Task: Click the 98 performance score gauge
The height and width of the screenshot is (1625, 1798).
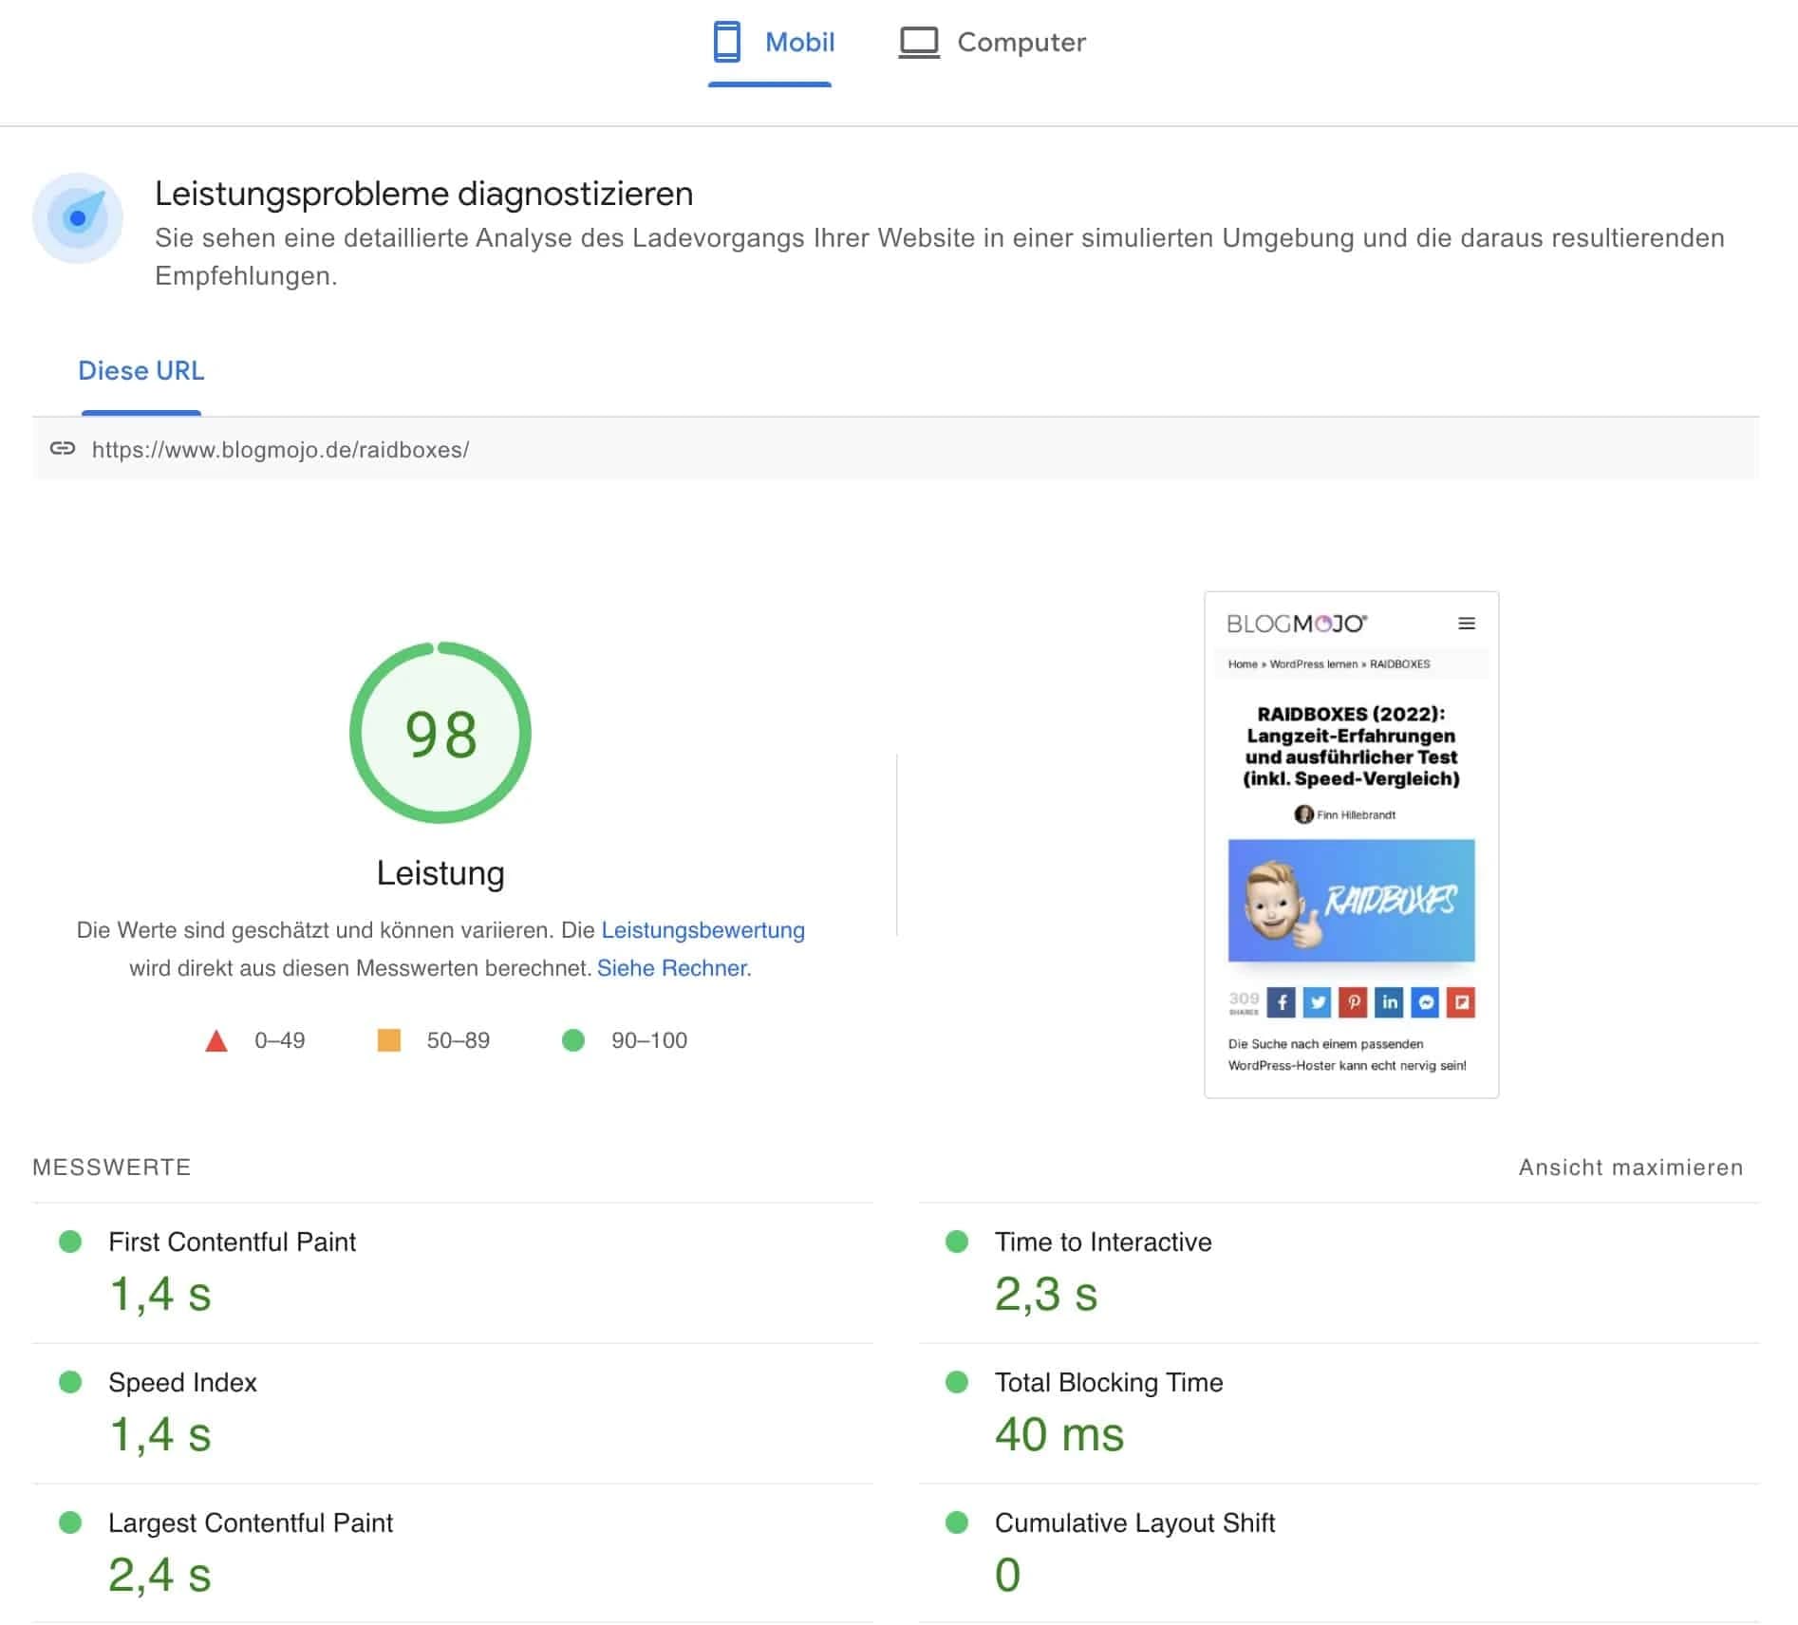Action: click(x=440, y=733)
